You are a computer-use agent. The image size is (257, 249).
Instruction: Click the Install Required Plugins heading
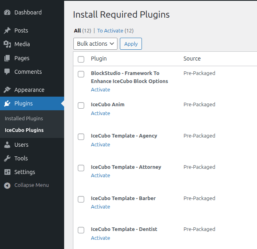121,15
